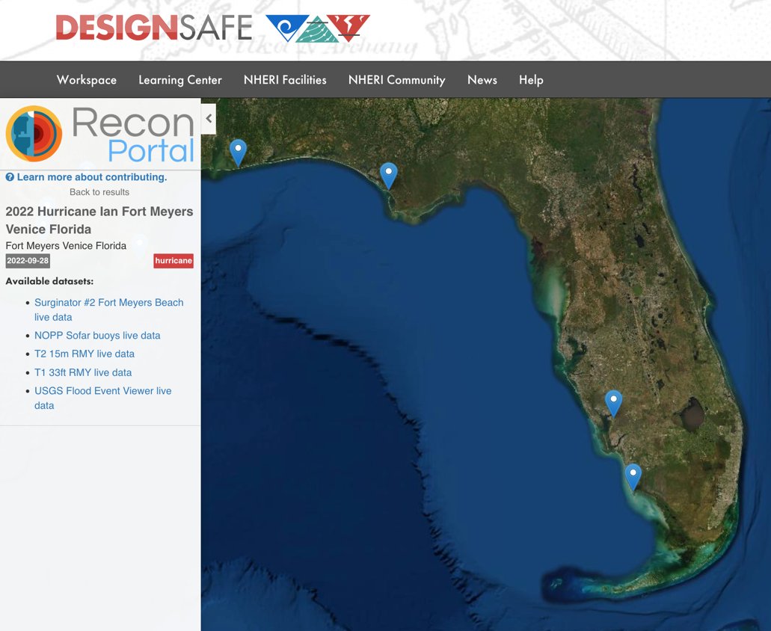Click the 2022 Hurricane Ian event title

[99, 220]
